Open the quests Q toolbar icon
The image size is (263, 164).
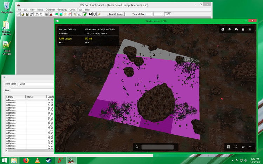pyautogui.click(x=90, y=14)
